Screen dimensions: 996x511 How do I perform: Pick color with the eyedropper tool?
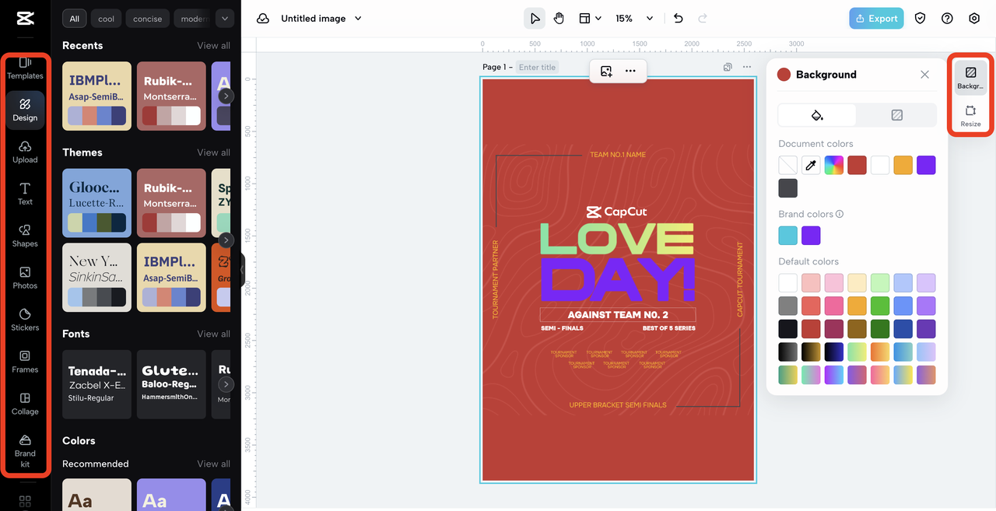tap(811, 165)
